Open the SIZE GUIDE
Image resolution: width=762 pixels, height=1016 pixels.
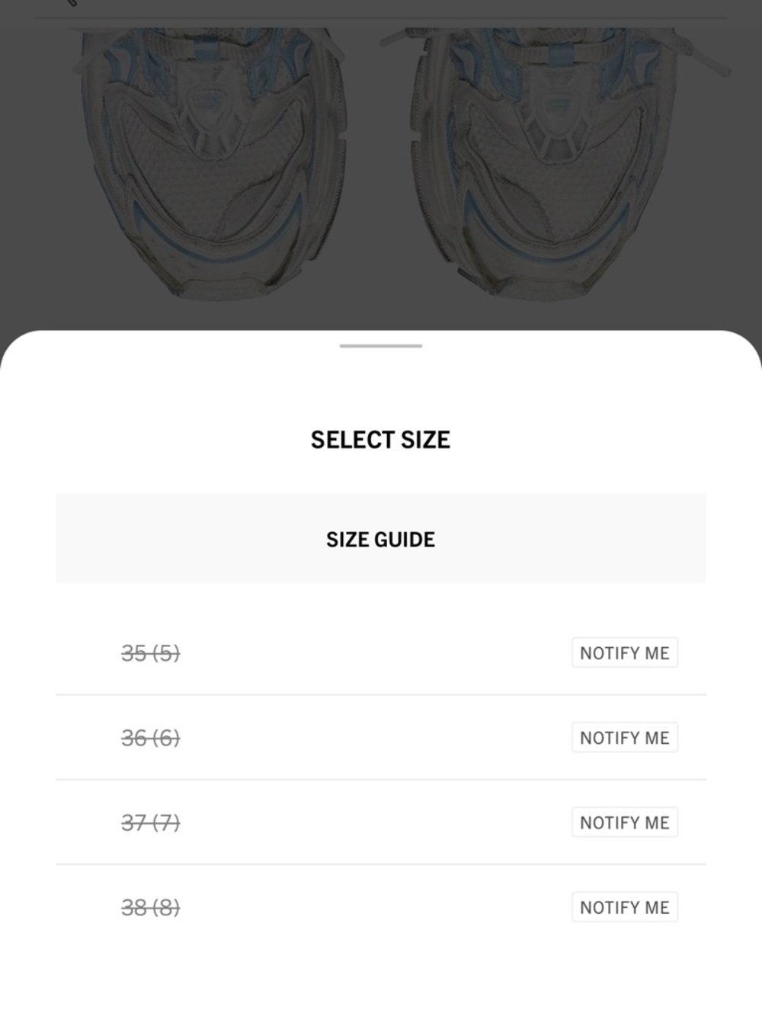click(381, 539)
